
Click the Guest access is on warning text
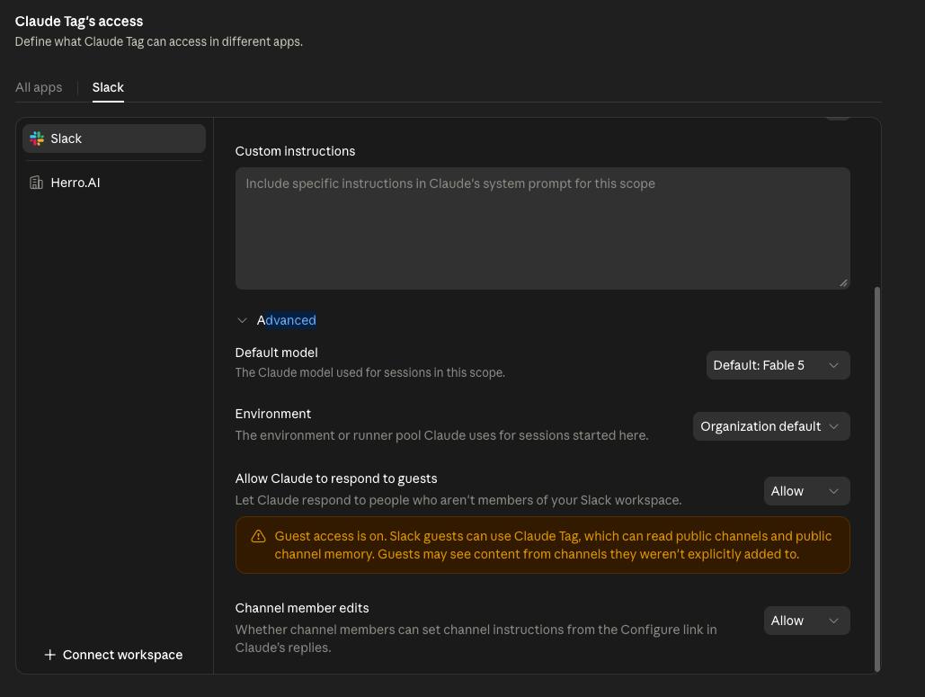553,545
